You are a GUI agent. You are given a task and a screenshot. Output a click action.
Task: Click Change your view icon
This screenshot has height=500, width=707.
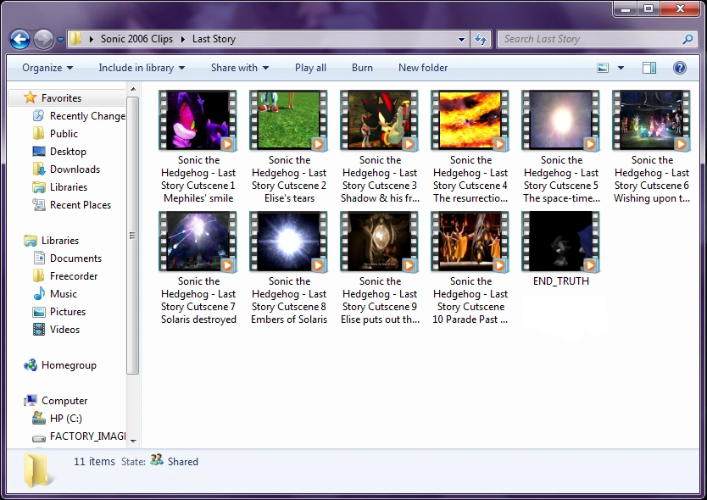tap(603, 68)
